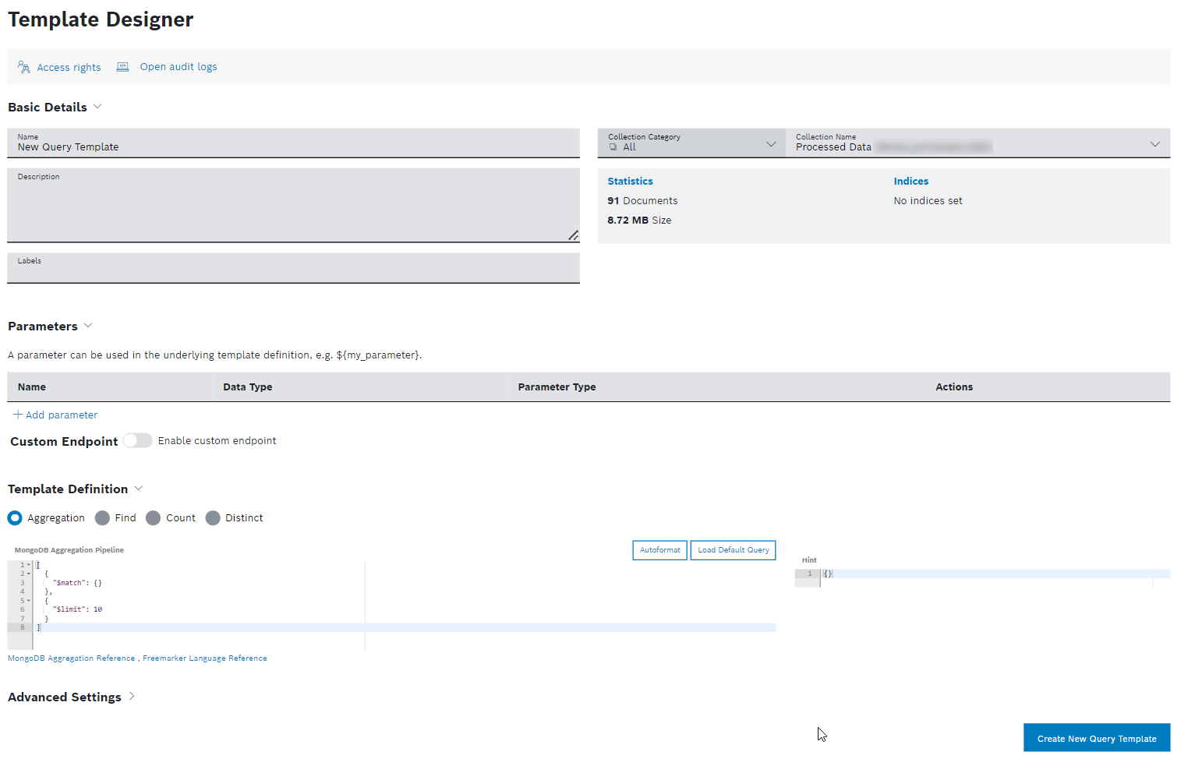Choose the Distinct radio option
1188x766 pixels.
(213, 518)
